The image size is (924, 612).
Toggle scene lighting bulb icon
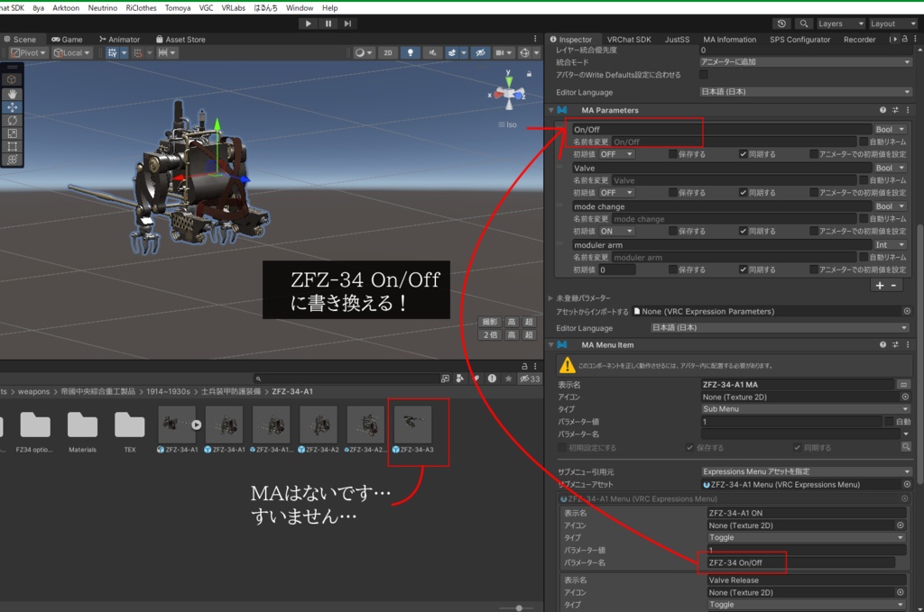[411, 52]
